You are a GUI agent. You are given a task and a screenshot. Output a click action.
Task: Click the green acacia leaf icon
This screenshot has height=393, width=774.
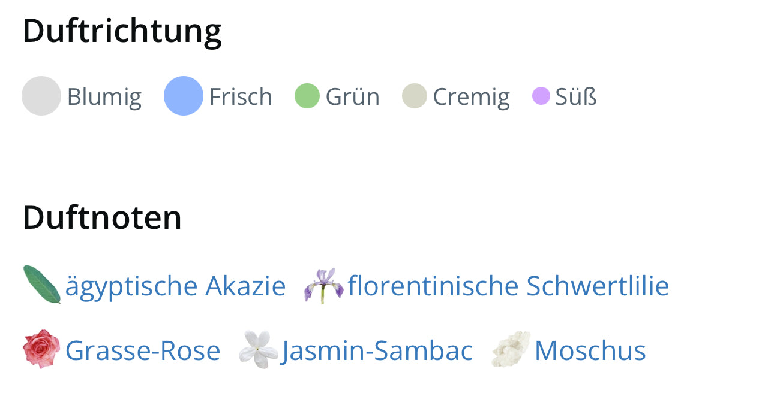coord(41,285)
